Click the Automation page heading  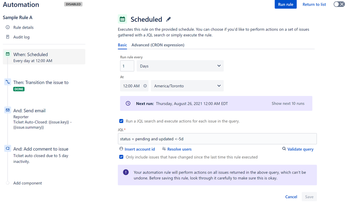[21, 5]
